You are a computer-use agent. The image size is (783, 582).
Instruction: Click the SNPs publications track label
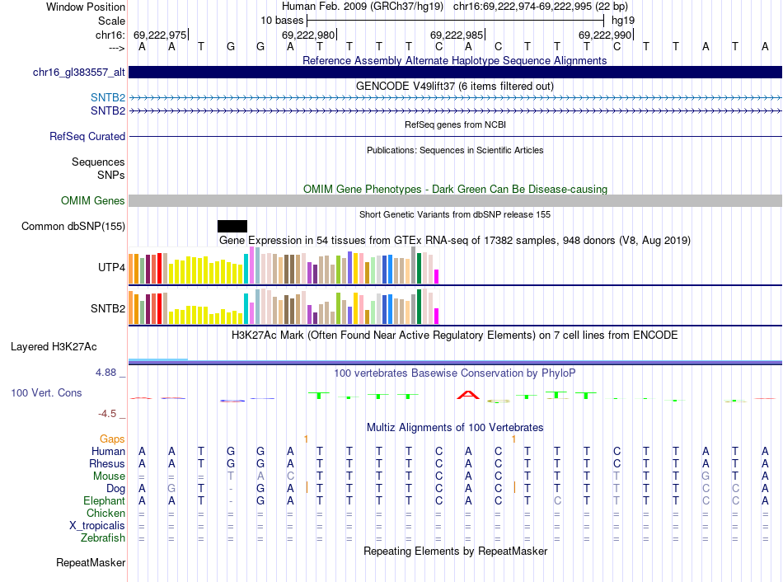(111, 176)
